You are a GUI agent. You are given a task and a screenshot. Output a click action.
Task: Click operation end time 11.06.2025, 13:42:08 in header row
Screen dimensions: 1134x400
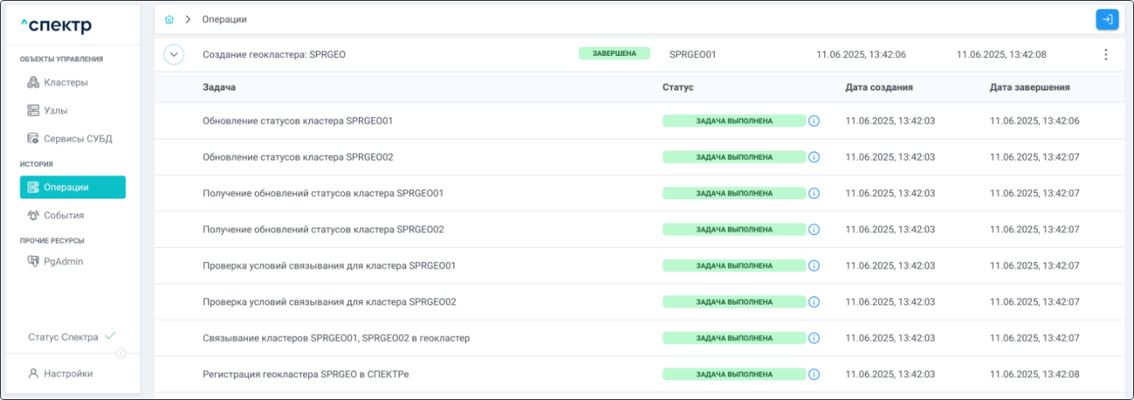(1001, 54)
